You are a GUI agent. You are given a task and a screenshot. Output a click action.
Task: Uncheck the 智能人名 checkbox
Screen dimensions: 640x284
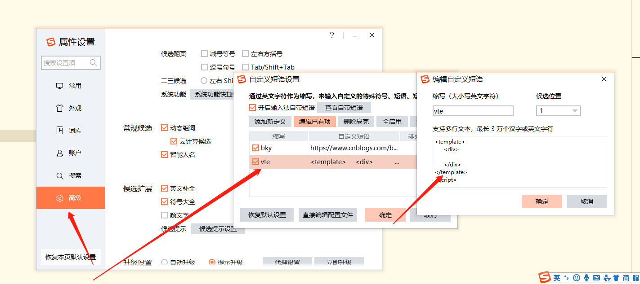(x=164, y=155)
